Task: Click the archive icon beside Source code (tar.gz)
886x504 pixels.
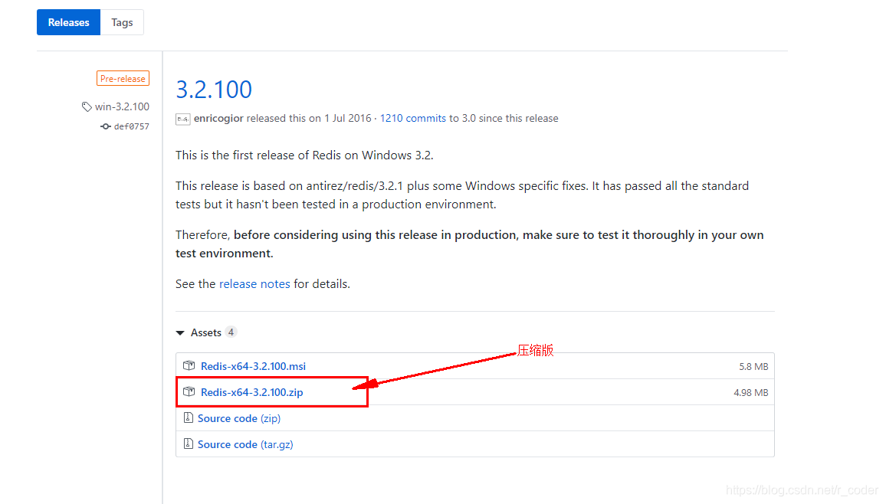Action: pos(189,443)
